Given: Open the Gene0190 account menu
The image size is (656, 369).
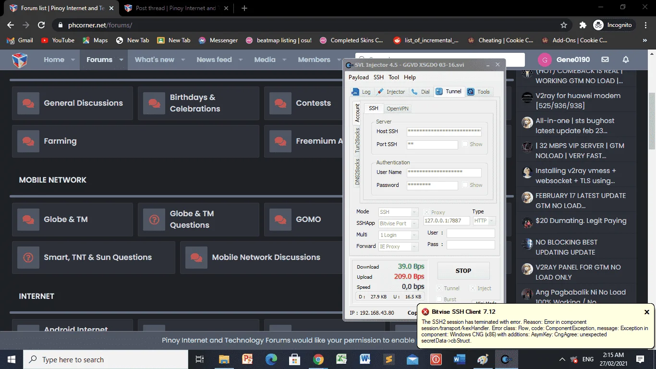Looking at the screenshot, I should [x=564, y=60].
